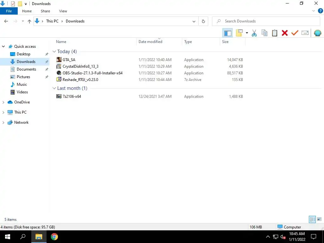The image size is (324, 243).
Task: Click the Rename toolbar icon
Action: 305,33
